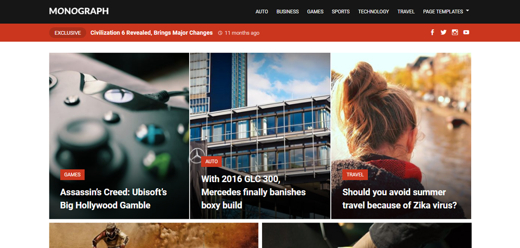Open the Page Templates menu item
Image resolution: width=520 pixels, height=248 pixels.
[443, 11]
